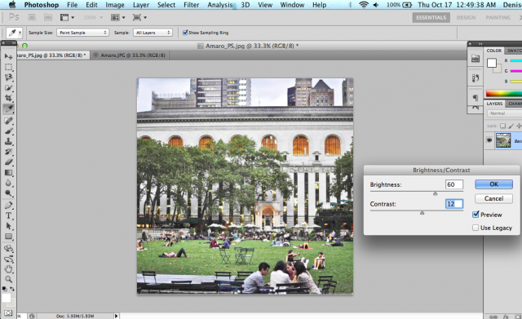Screen dimensions: 522x319
Task: Click Cancel in Brightness/Contrast dialog
Action: (493, 198)
